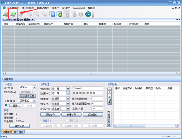Image resolution: width=182 pixels, height=139 pixels.
Task: Click the 清空记录 button
Action: point(19,126)
